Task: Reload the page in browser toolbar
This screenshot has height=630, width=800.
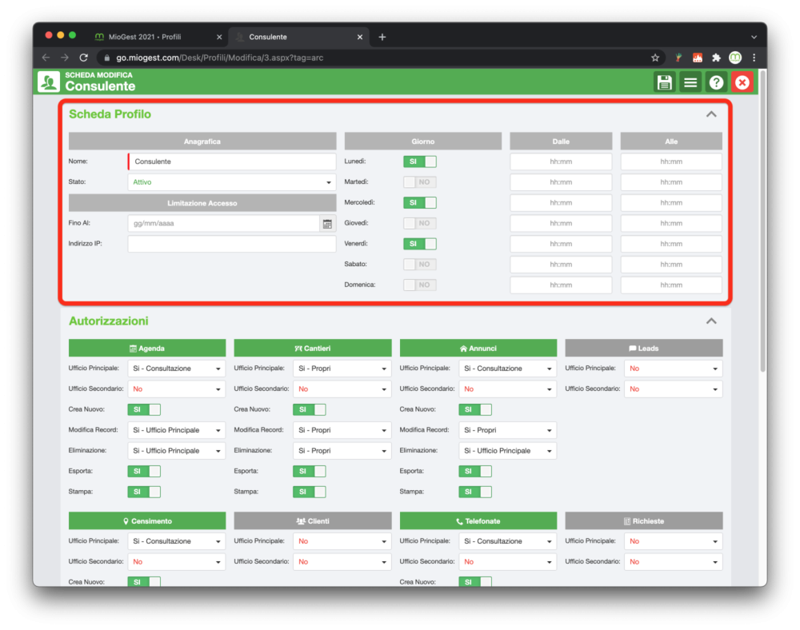Action: coord(84,58)
